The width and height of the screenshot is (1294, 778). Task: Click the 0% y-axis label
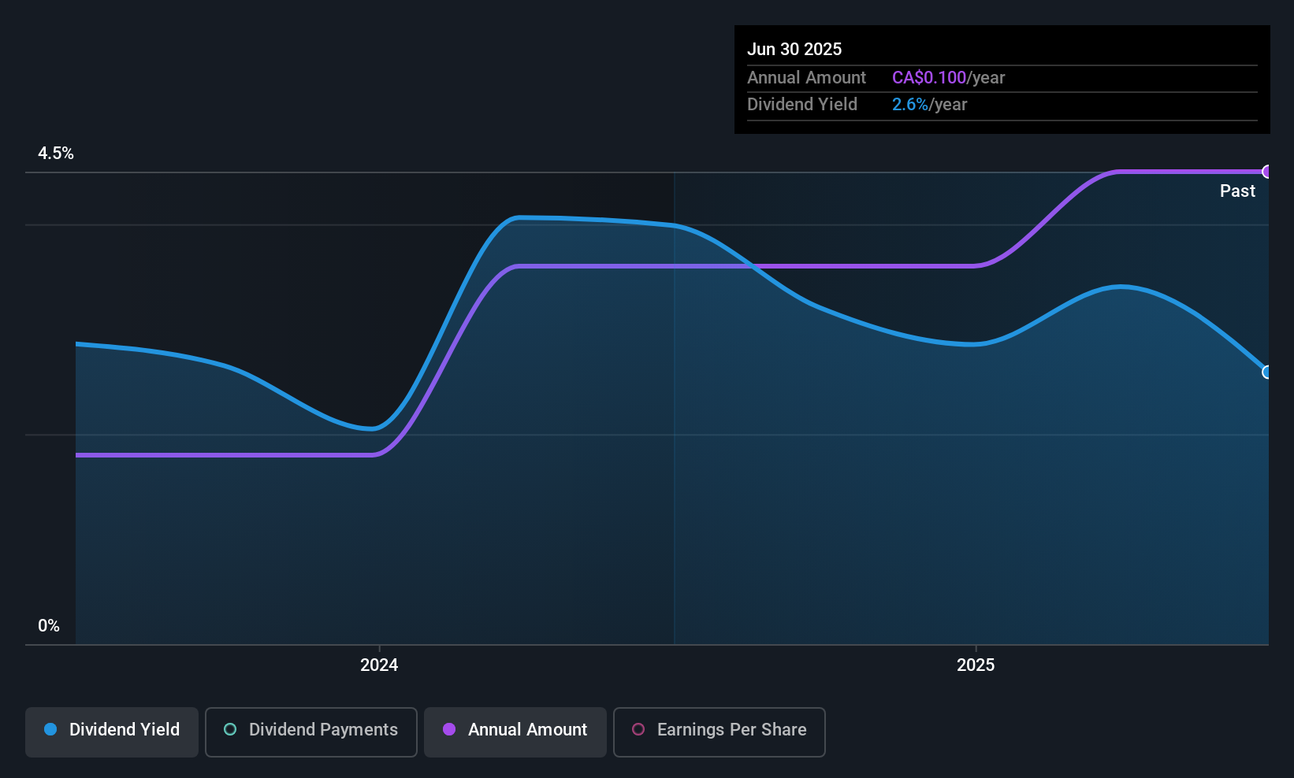point(49,626)
